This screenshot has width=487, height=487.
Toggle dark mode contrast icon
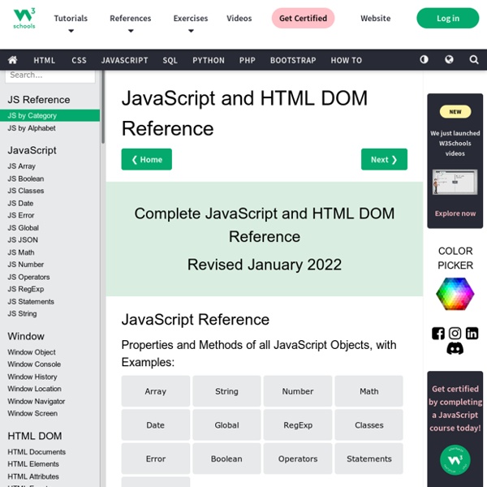[x=424, y=59]
